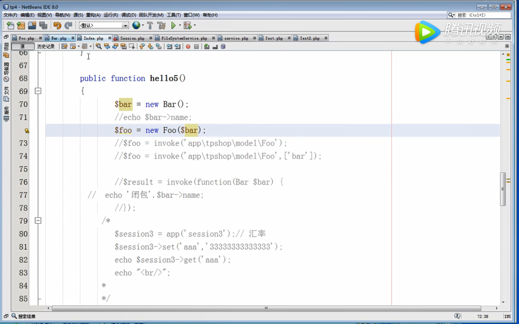This screenshot has width=519, height=324.
Task: Click the vertical scrollbar down arrow
Action: pyautogui.click(x=503, y=302)
